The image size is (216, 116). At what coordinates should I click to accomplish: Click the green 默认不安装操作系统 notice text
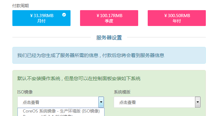[79, 79]
